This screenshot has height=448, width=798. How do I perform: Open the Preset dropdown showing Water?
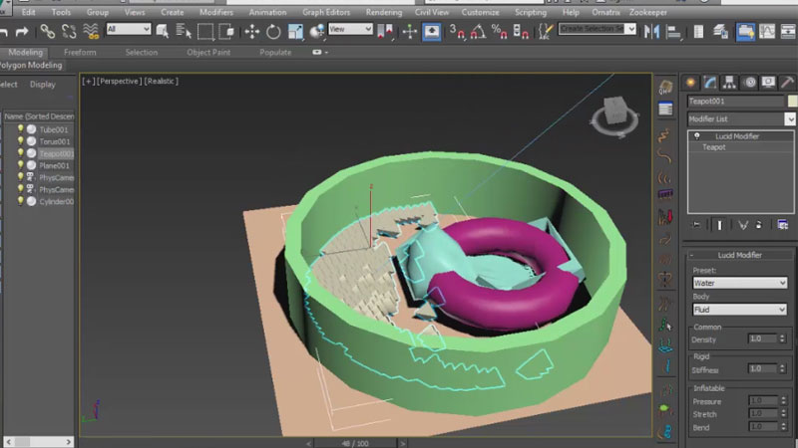tap(739, 283)
